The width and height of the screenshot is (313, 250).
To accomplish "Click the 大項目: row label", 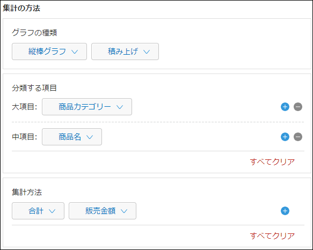I will pyautogui.click(x=25, y=107).
